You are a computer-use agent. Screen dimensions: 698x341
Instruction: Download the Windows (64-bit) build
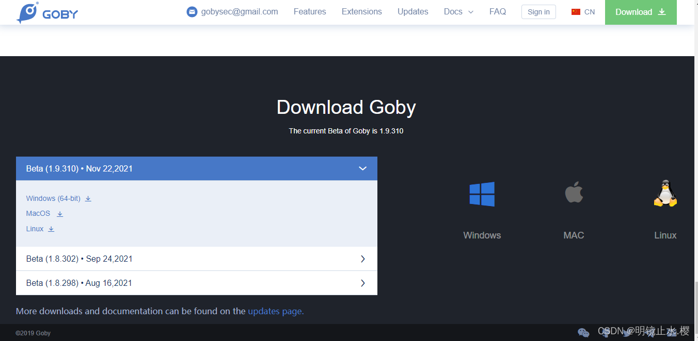click(53, 198)
